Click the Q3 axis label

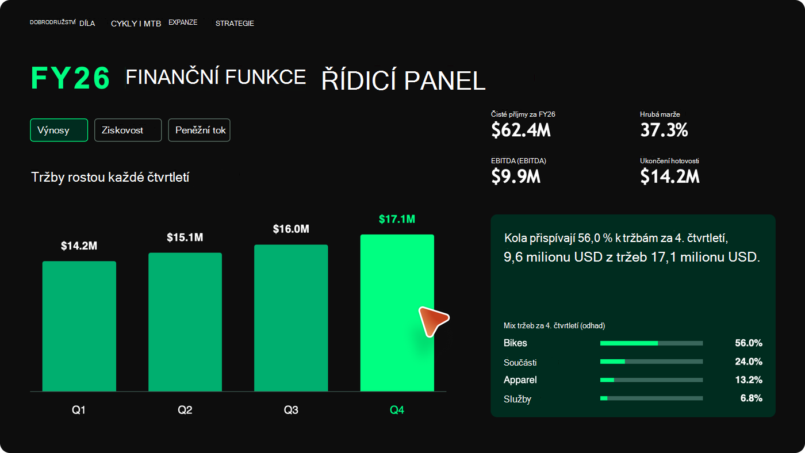291,410
